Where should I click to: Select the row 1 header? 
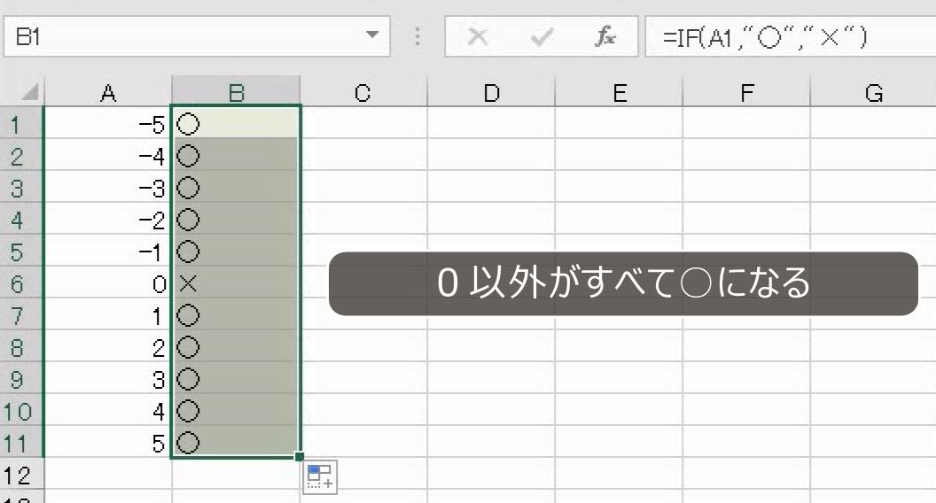21,123
